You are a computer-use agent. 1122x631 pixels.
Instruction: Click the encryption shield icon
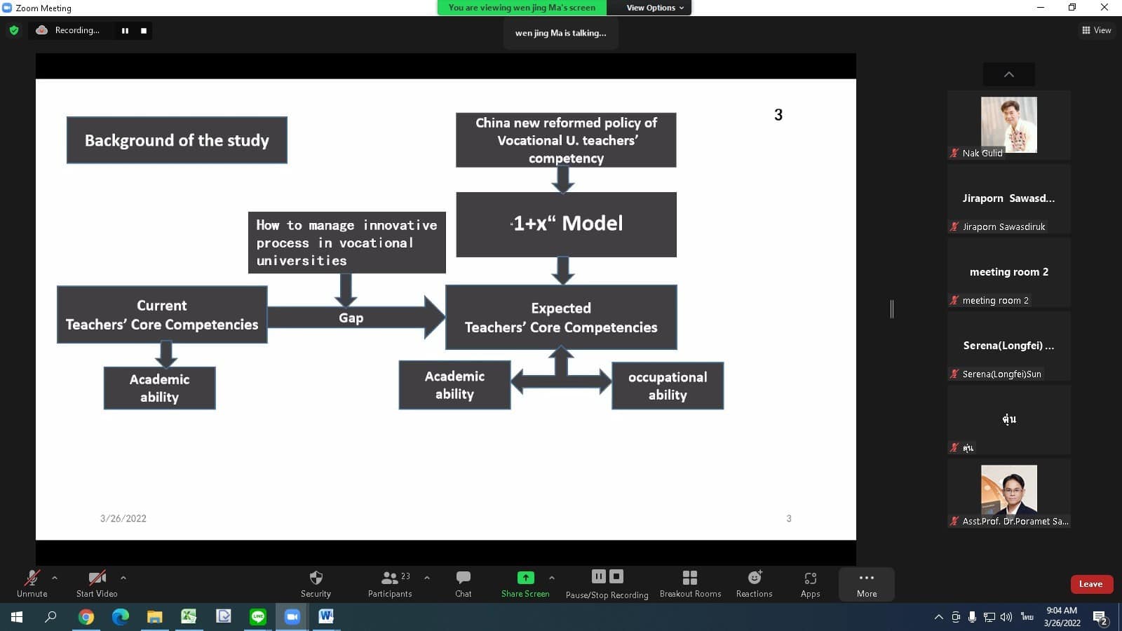pyautogui.click(x=14, y=30)
